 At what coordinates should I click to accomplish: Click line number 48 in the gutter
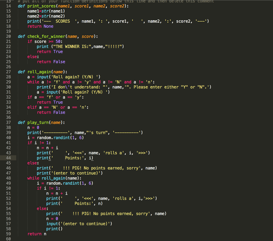click(8, 178)
